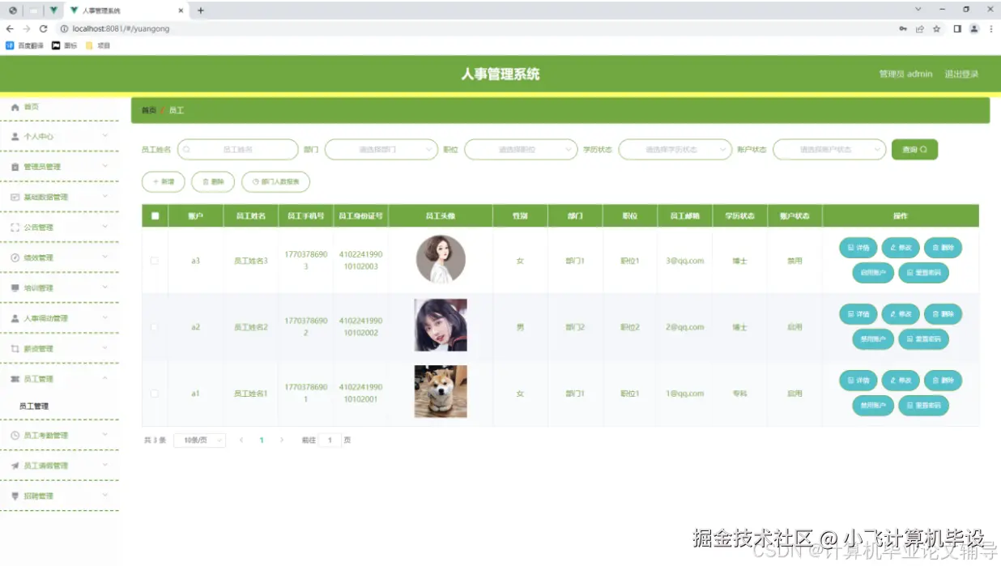The width and height of the screenshot is (1001, 566).
Task: Click the 公告管理 sidebar icon
Action: (x=15, y=228)
